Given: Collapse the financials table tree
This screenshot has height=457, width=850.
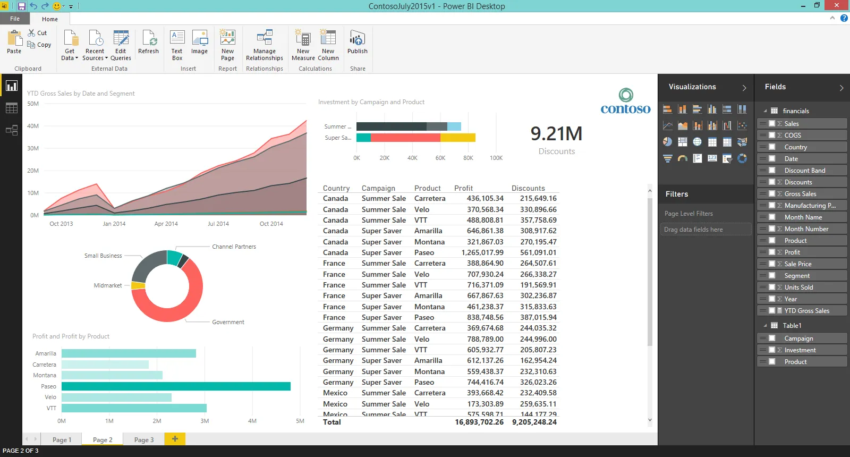Looking at the screenshot, I should [x=765, y=111].
